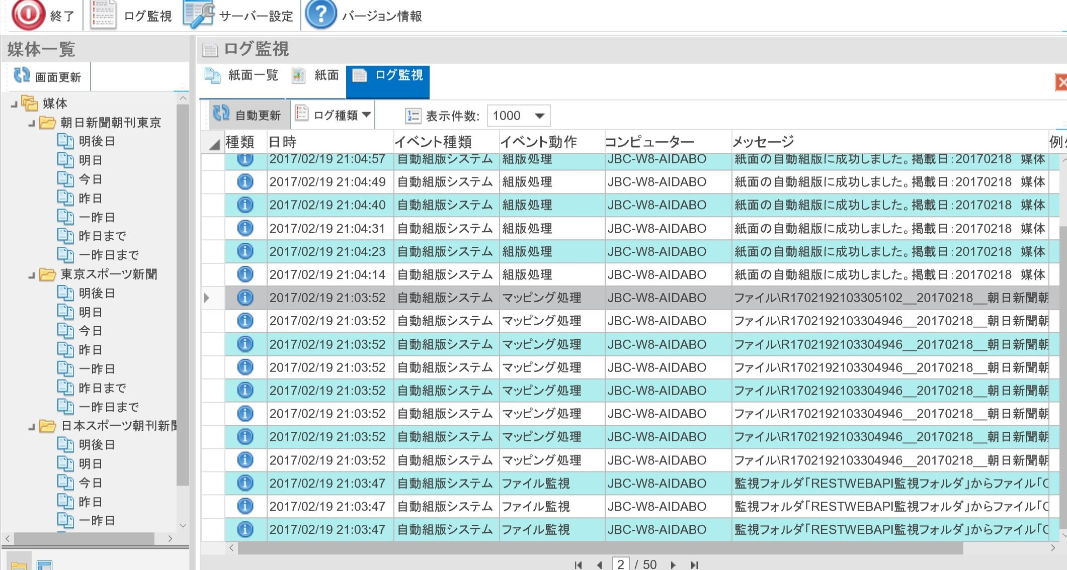Open サーバー設定 server settings icon

click(198, 14)
